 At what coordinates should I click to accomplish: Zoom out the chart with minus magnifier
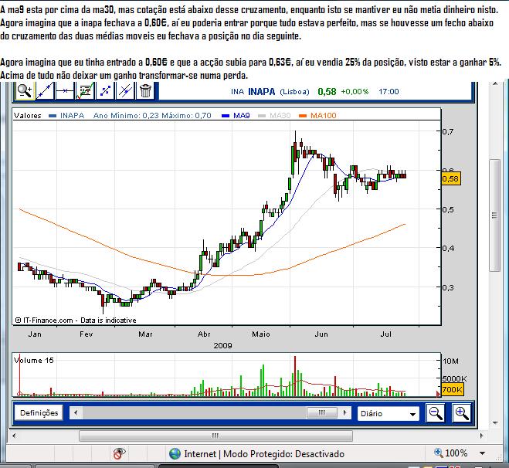click(435, 413)
